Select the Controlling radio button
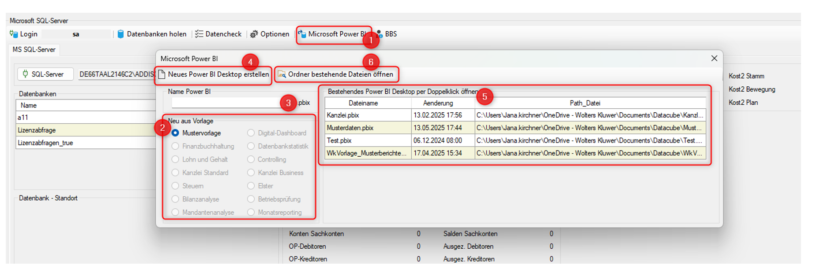 (251, 159)
